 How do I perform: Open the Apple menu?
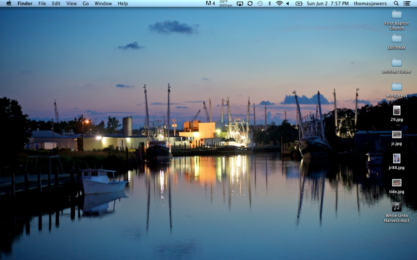coord(9,3)
